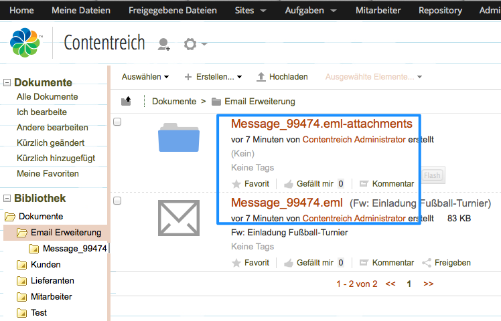Tick checkbox for Message_99474.eml-attachments folder

[118, 122]
